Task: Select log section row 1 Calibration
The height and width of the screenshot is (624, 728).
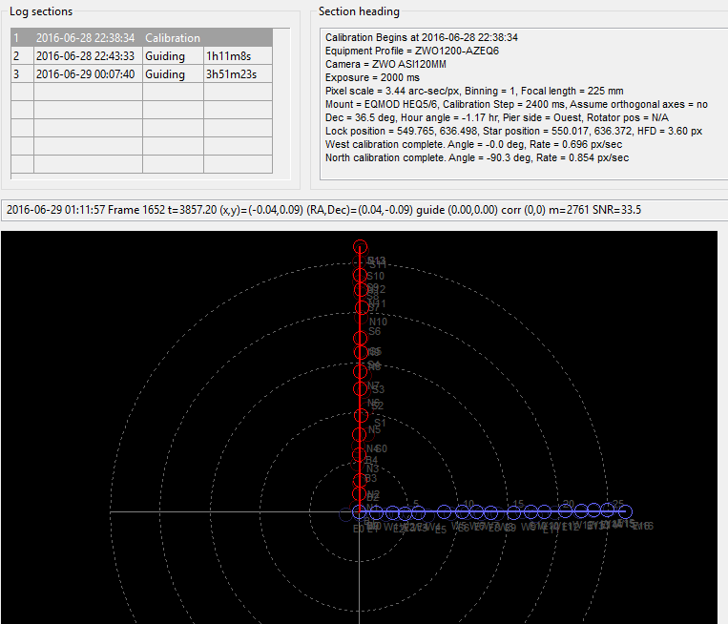Action: point(141,37)
